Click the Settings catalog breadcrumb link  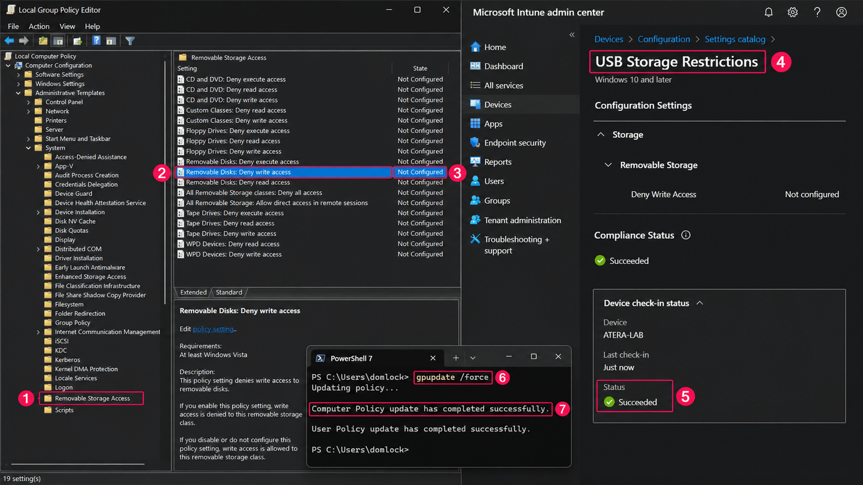[735, 39]
